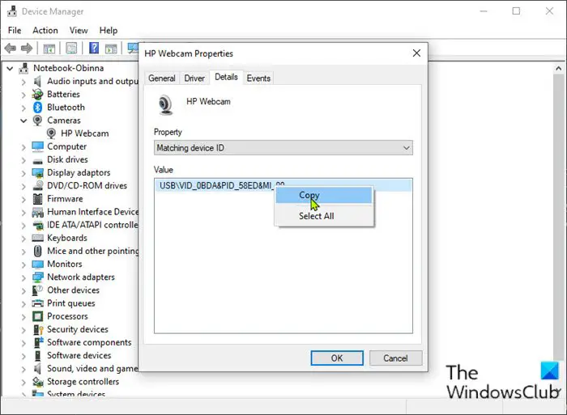The height and width of the screenshot is (415, 567).
Task: Select the Storage controllers tree item label
Action: (83, 381)
